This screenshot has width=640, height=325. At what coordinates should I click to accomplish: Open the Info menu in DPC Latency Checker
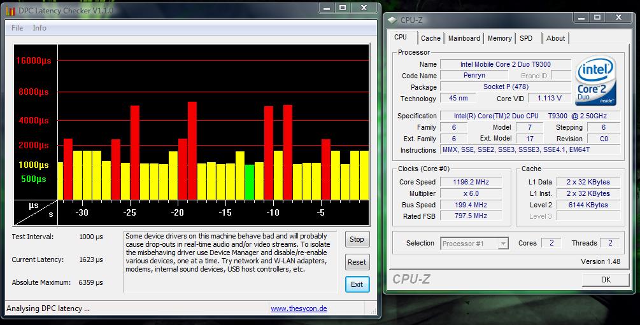pyautogui.click(x=39, y=28)
